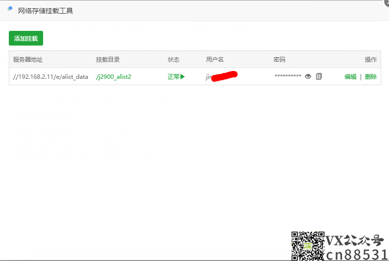This screenshot has width=389, height=261.
Task: Click the 正常 status text
Action: pyautogui.click(x=173, y=76)
